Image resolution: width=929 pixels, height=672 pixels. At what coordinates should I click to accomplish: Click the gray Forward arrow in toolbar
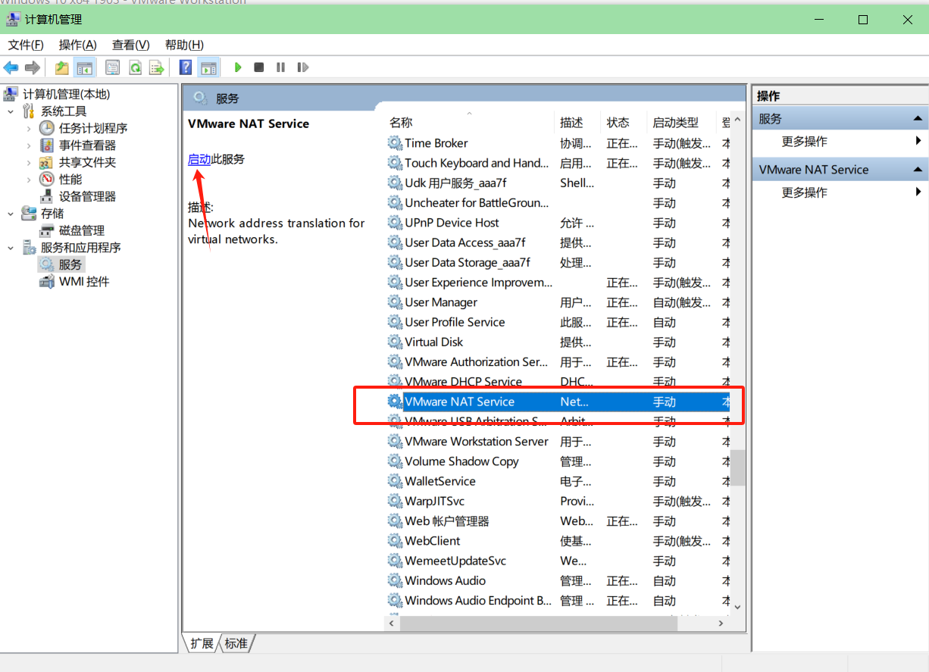(x=32, y=67)
